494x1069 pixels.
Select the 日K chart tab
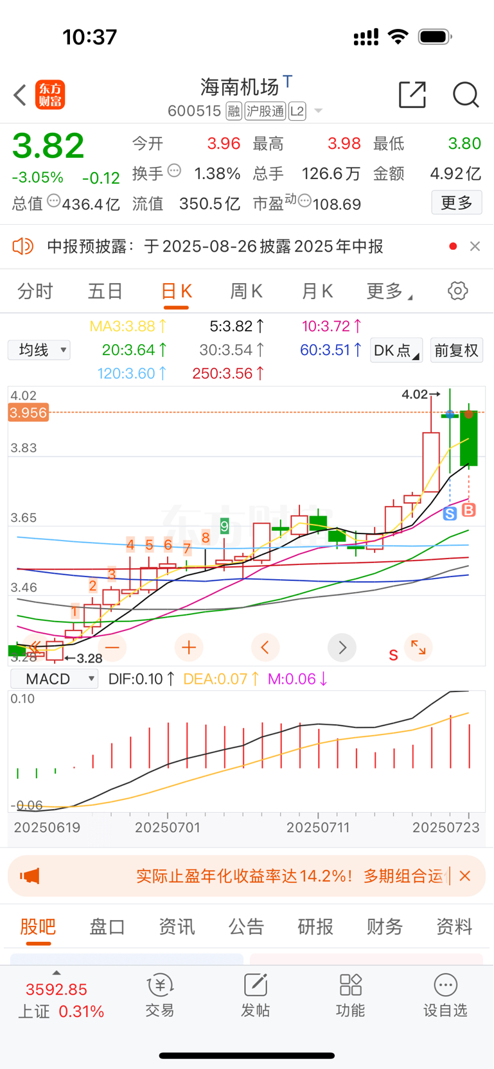(x=176, y=291)
